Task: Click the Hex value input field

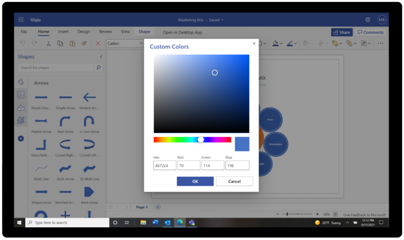Action: coord(165,165)
